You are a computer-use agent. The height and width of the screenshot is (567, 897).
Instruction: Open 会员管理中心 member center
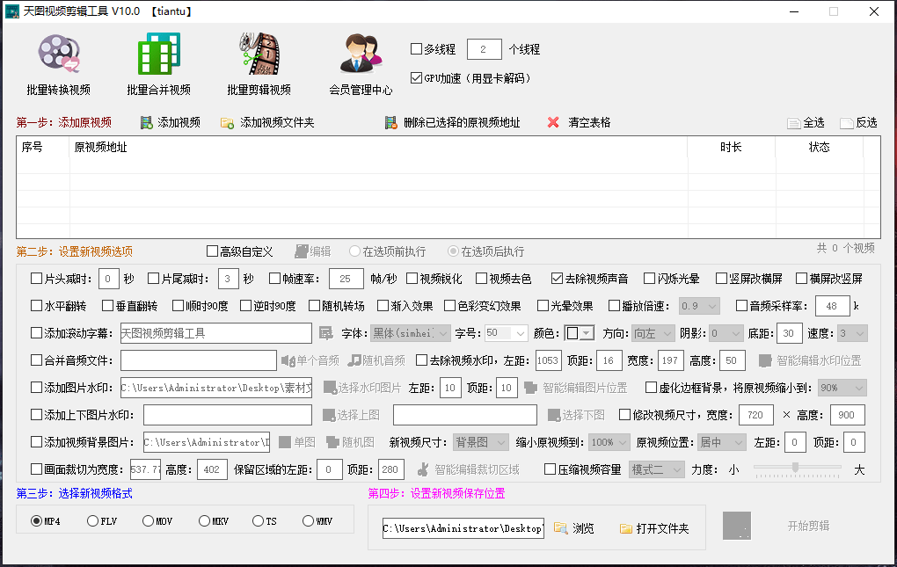coord(361,54)
